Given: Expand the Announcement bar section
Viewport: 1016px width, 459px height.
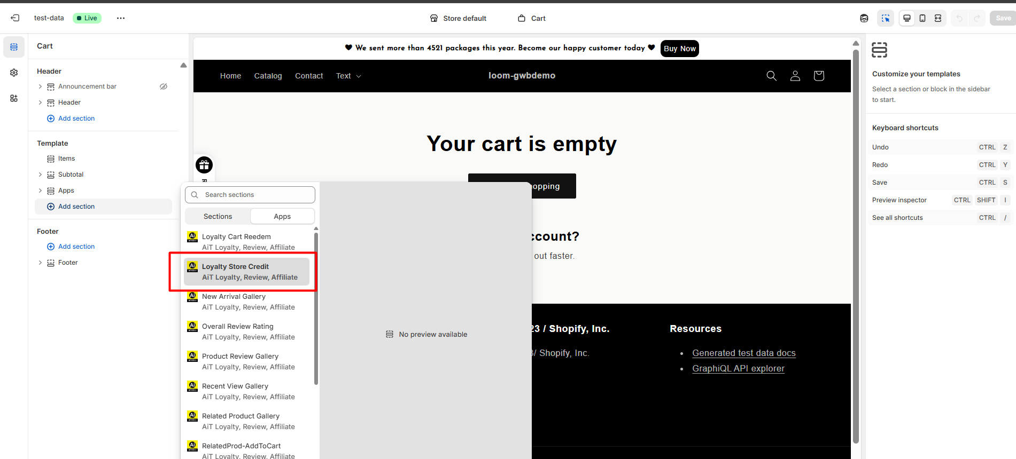Looking at the screenshot, I should click(40, 86).
